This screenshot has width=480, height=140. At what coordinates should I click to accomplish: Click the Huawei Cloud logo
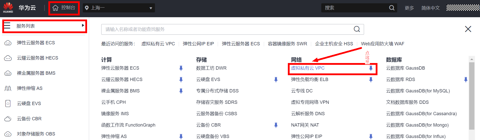point(8,8)
